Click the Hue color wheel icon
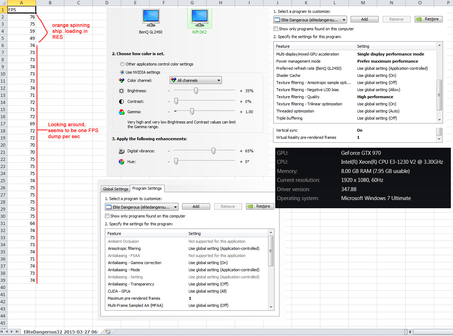Image resolution: width=453 pixels, height=336 pixels. pos(122,162)
